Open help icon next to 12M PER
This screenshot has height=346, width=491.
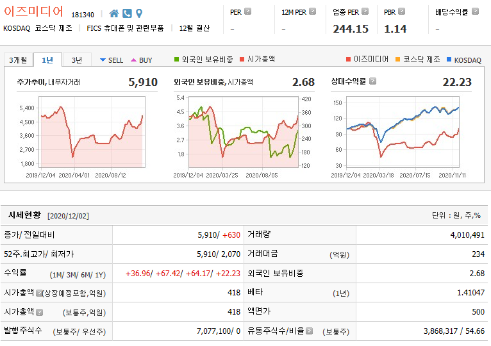312,12
